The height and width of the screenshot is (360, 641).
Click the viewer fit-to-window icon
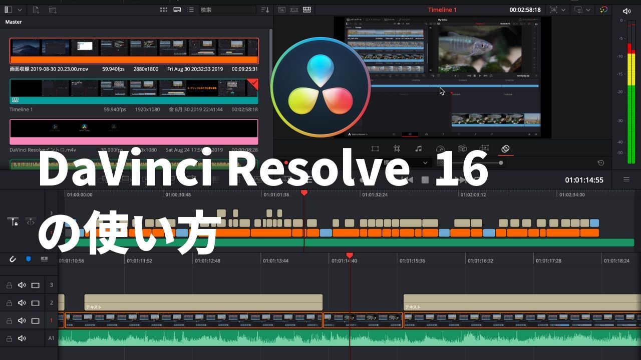tap(553, 9)
